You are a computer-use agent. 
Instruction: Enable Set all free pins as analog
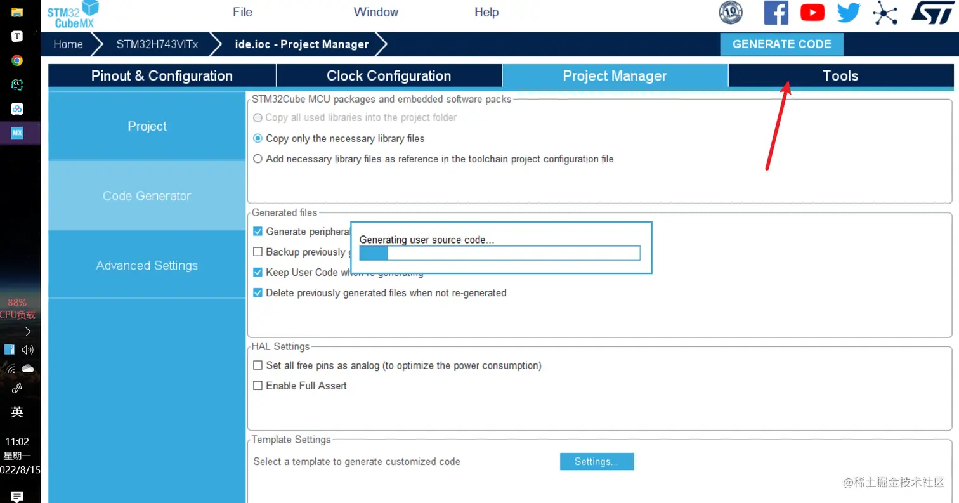click(x=258, y=365)
